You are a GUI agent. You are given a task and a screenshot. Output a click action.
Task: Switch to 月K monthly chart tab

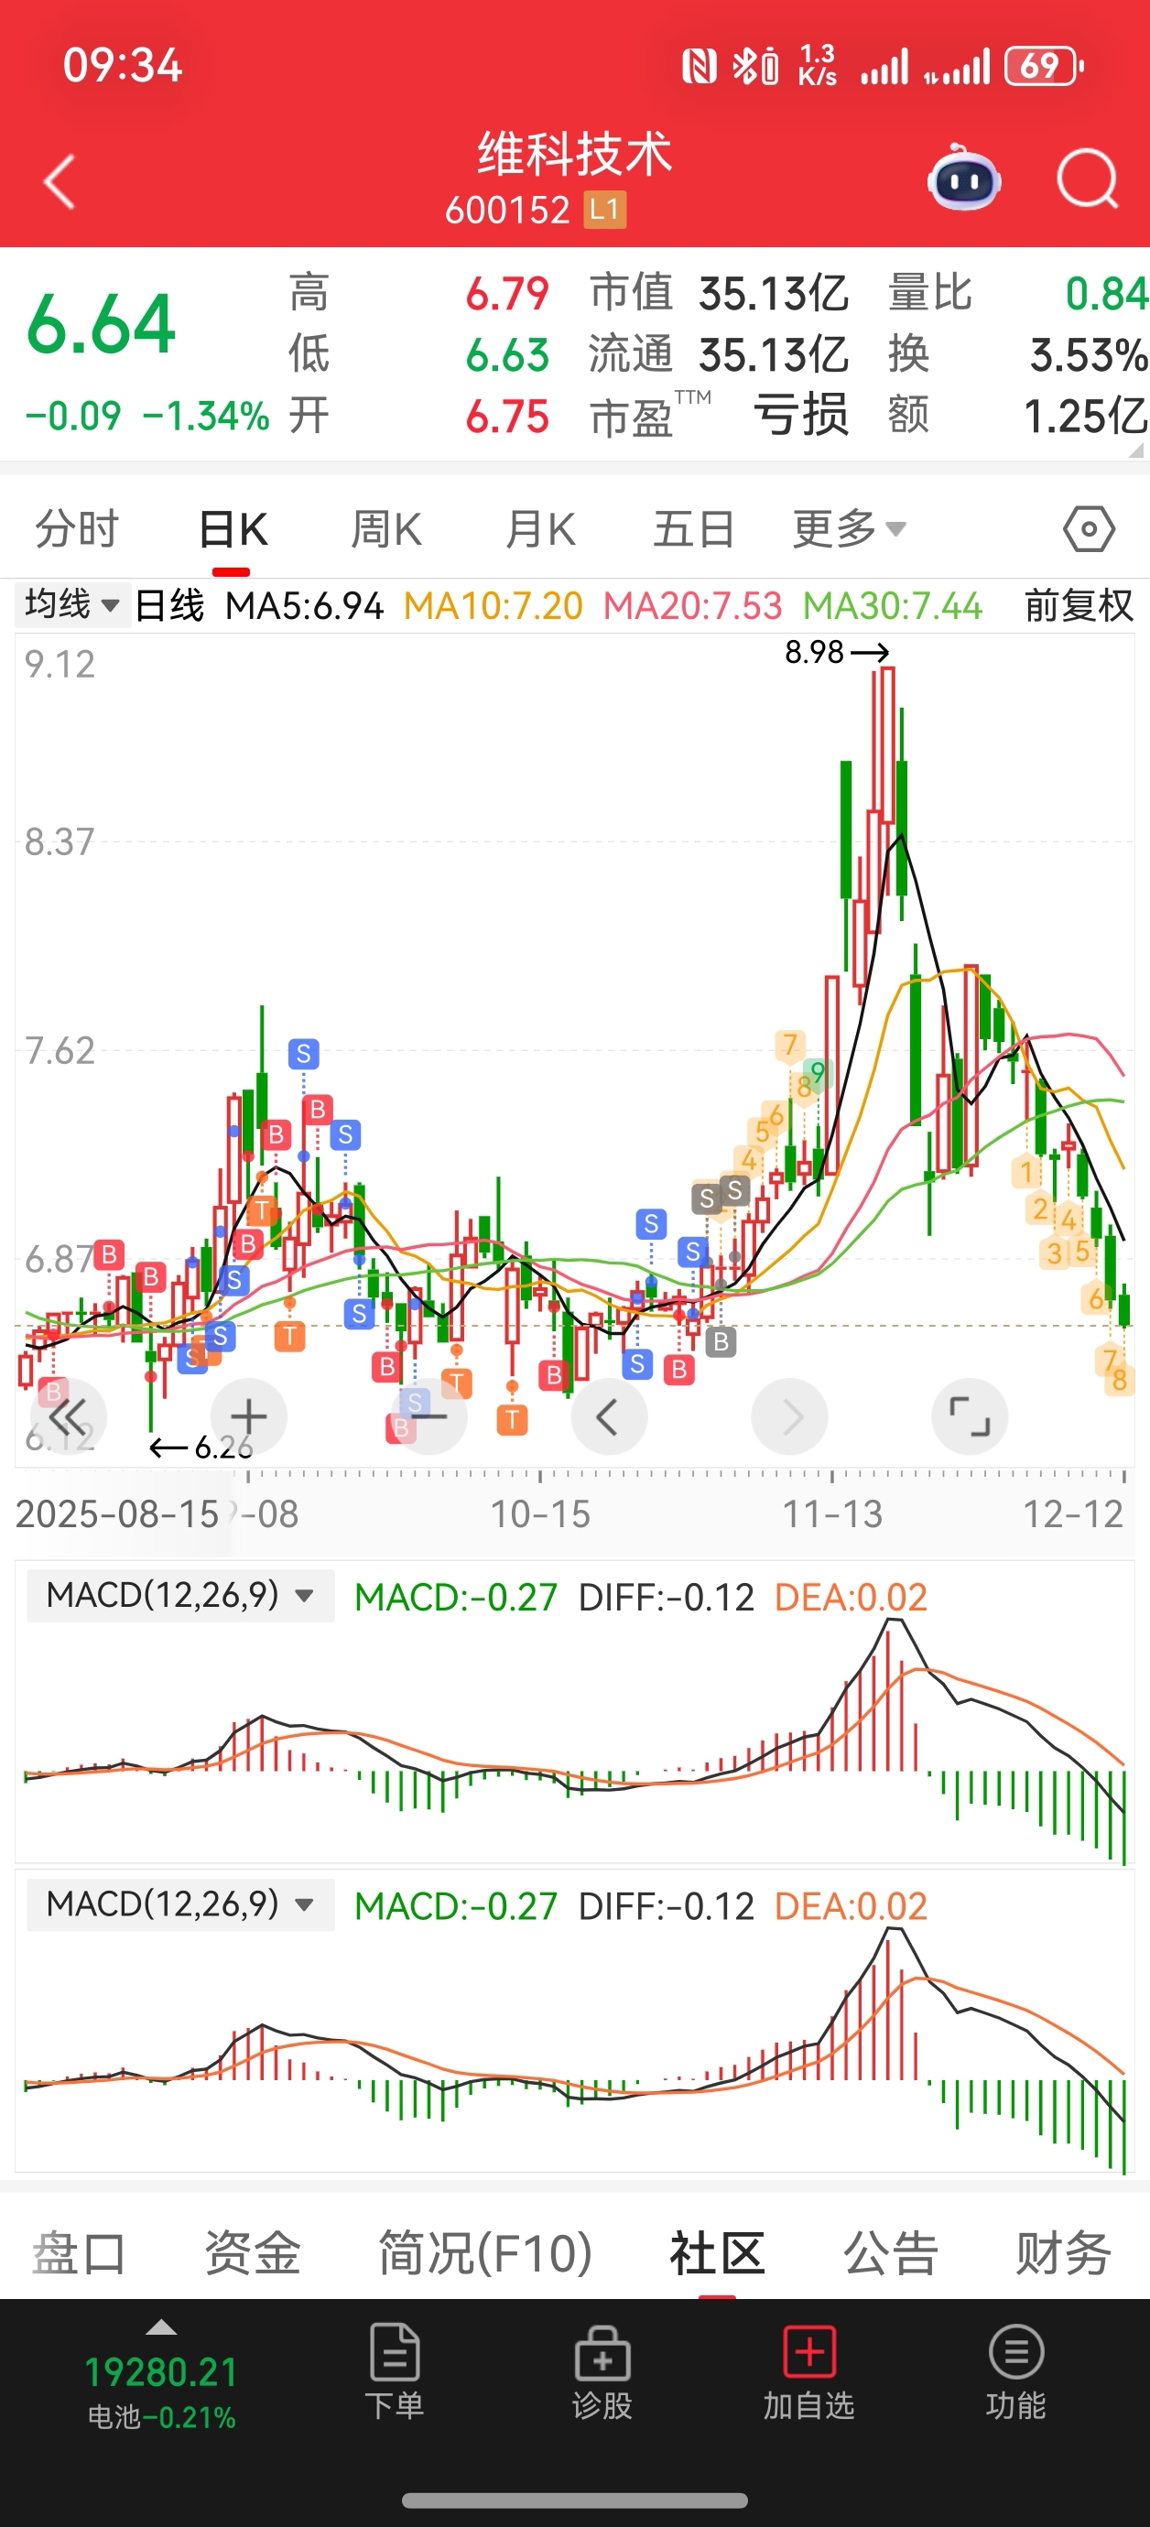pyautogui.click(x=539, y=530)
